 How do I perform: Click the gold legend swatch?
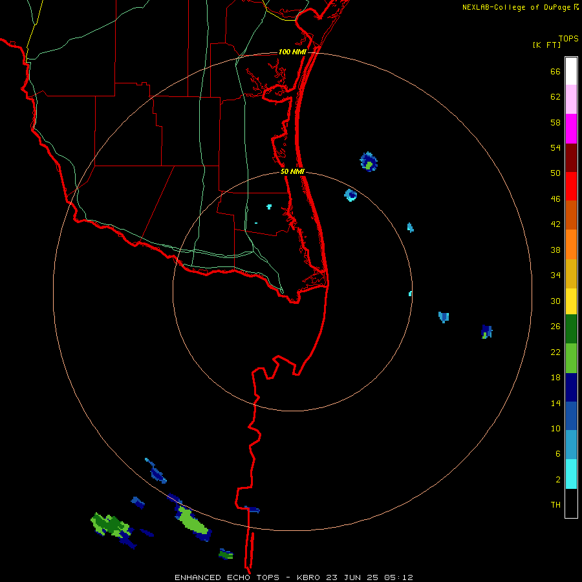571,274
